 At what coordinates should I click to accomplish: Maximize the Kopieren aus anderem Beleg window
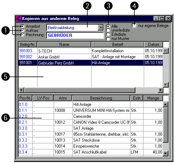click(162, 19)
